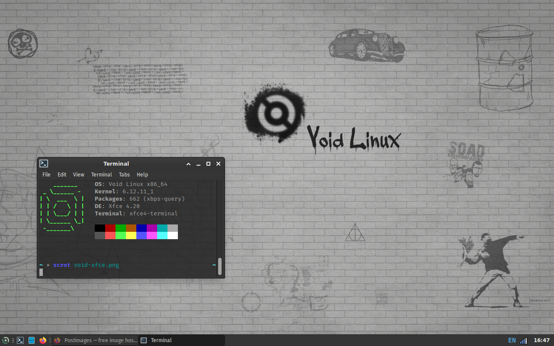Click the 16:47 panel clock
This screenshot has width=554, height=346.
click(541, 340)
